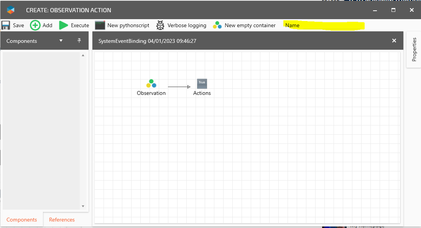
Task: Click the Components list scroll-down arrow
Action: click(83, 206)
